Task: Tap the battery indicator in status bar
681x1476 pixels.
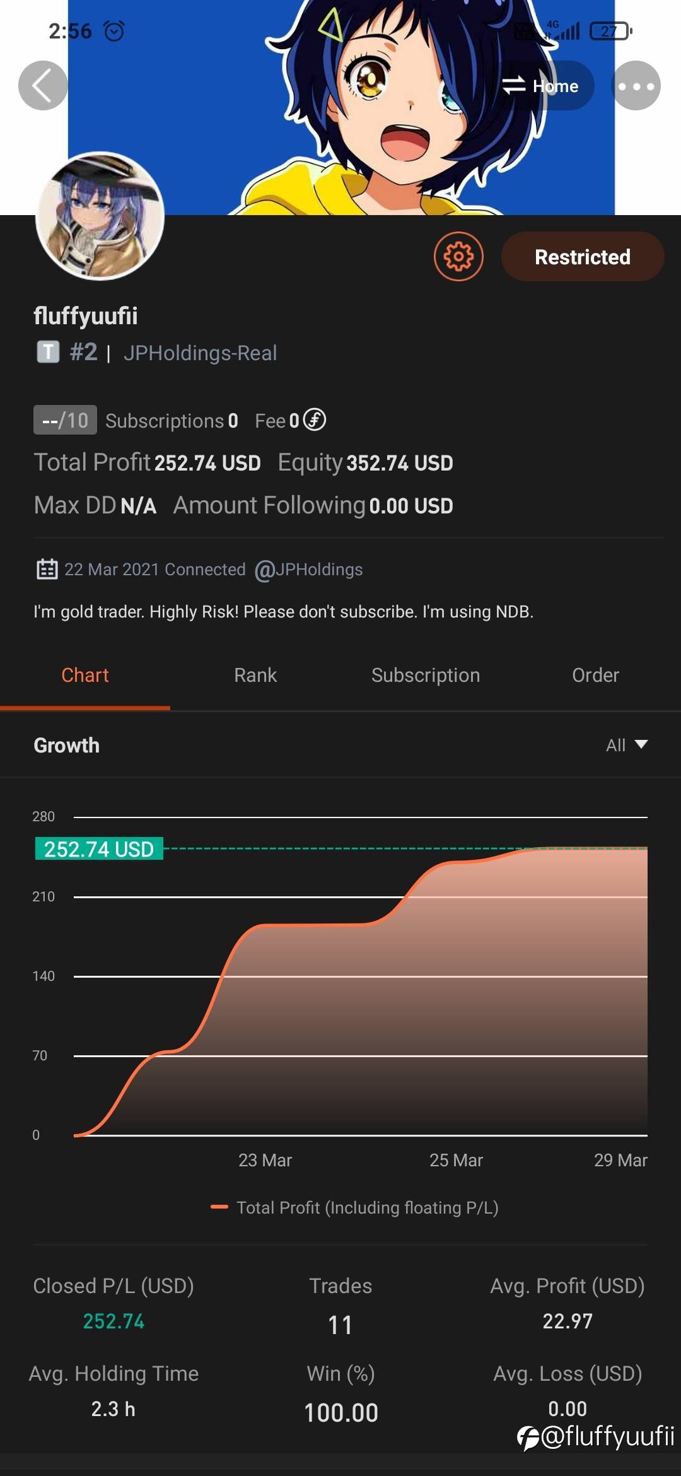Action: (610, 30)
